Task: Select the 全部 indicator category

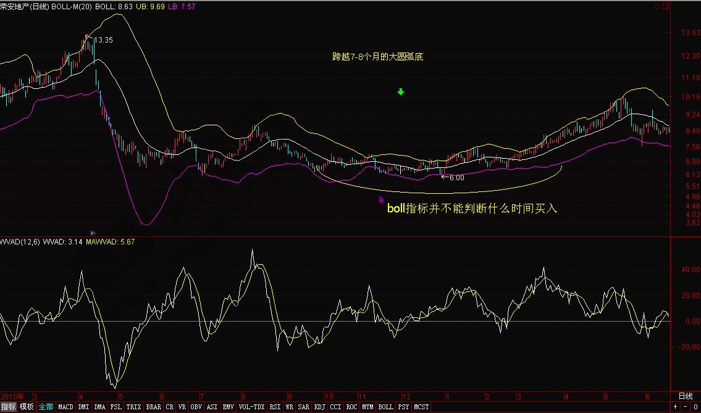Action: point(46,407)
